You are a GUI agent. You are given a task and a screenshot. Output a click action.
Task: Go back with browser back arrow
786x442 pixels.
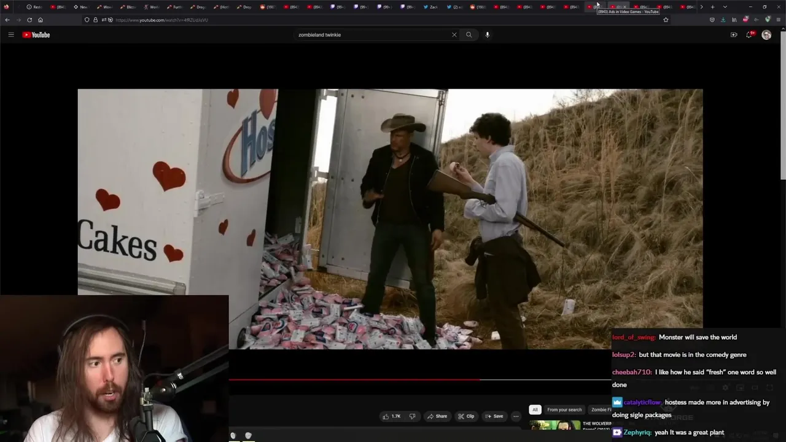pos(7,20)
